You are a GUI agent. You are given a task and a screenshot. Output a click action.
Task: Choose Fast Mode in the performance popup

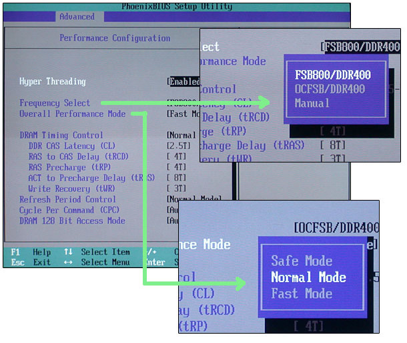(302, 294)
